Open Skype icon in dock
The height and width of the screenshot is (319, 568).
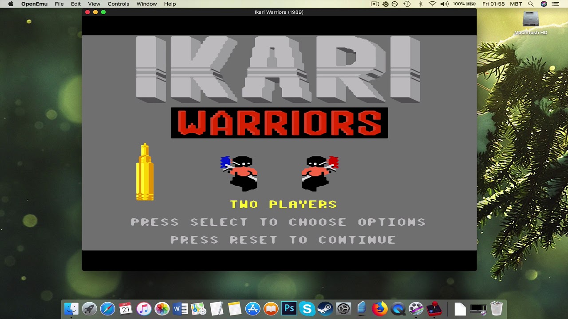pos(307,308)
